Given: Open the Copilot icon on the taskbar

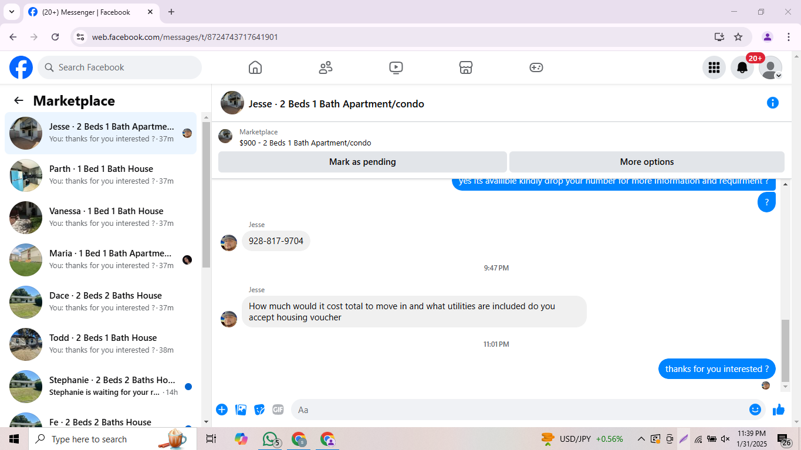Looking at the screenshot, I should pos(241,439).
